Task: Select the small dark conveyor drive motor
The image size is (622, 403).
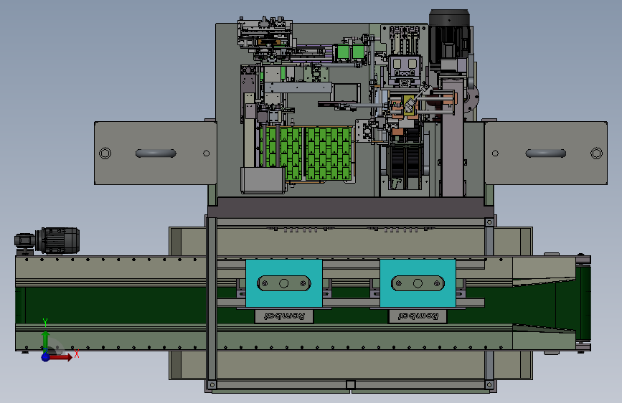Action: pos(47,241)
